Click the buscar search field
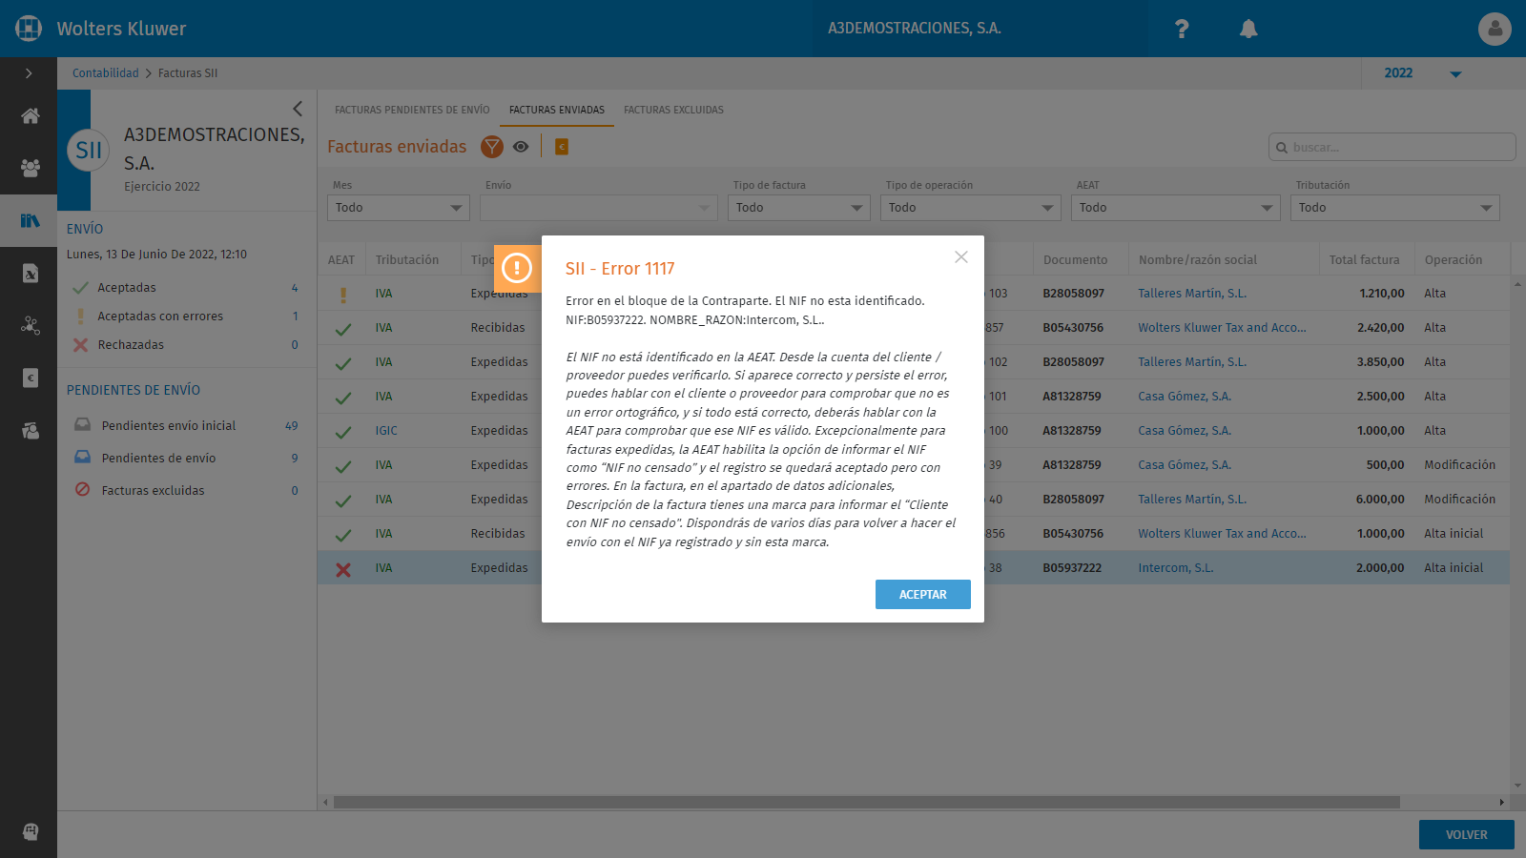The height and width of the screenshot is (858, 1526). click(1392, 147)
